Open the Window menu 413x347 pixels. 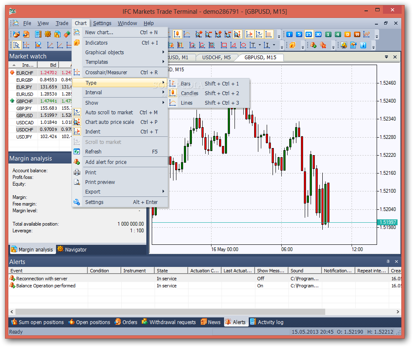coord(127,23)
